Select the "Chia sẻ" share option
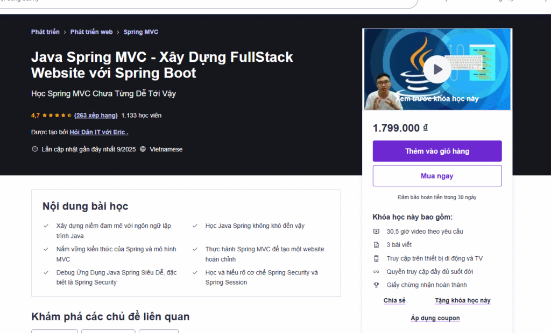The height and width of the screenshot is (333, 551). coord(394,301)
